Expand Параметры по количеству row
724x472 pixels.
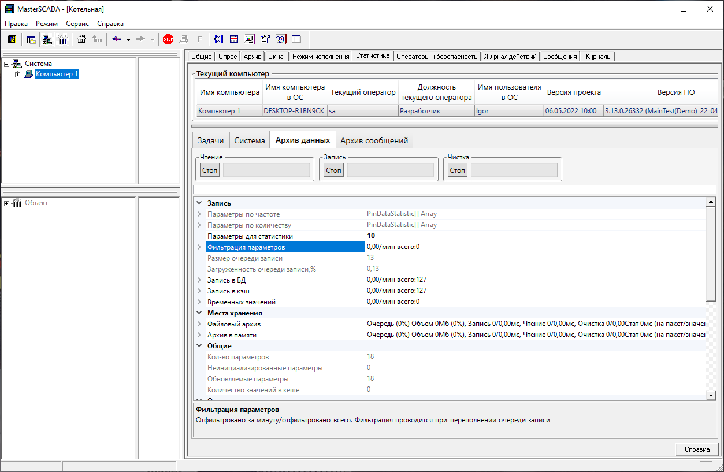[x=199, y=225]
